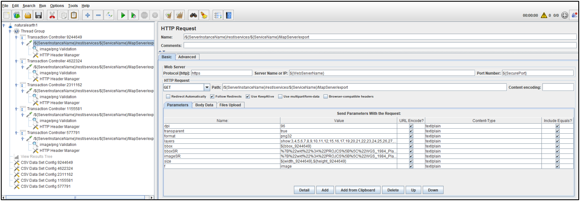This screenshot has width=580, height=201.
Task: Collapse Transaction Controller 1155581 node
Action: pos(16,109)
